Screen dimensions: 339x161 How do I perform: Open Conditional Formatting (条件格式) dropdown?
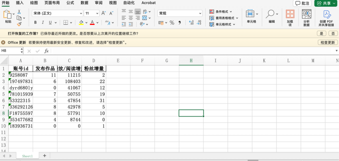click(220, 12)
